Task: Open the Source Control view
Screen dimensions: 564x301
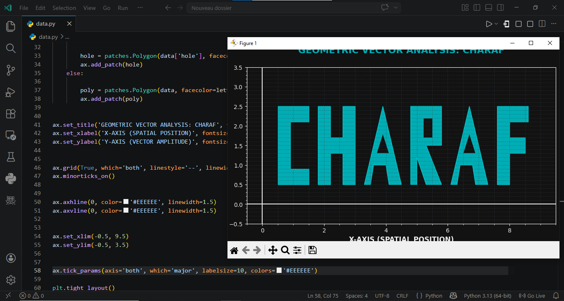Action: click(11, 70)
